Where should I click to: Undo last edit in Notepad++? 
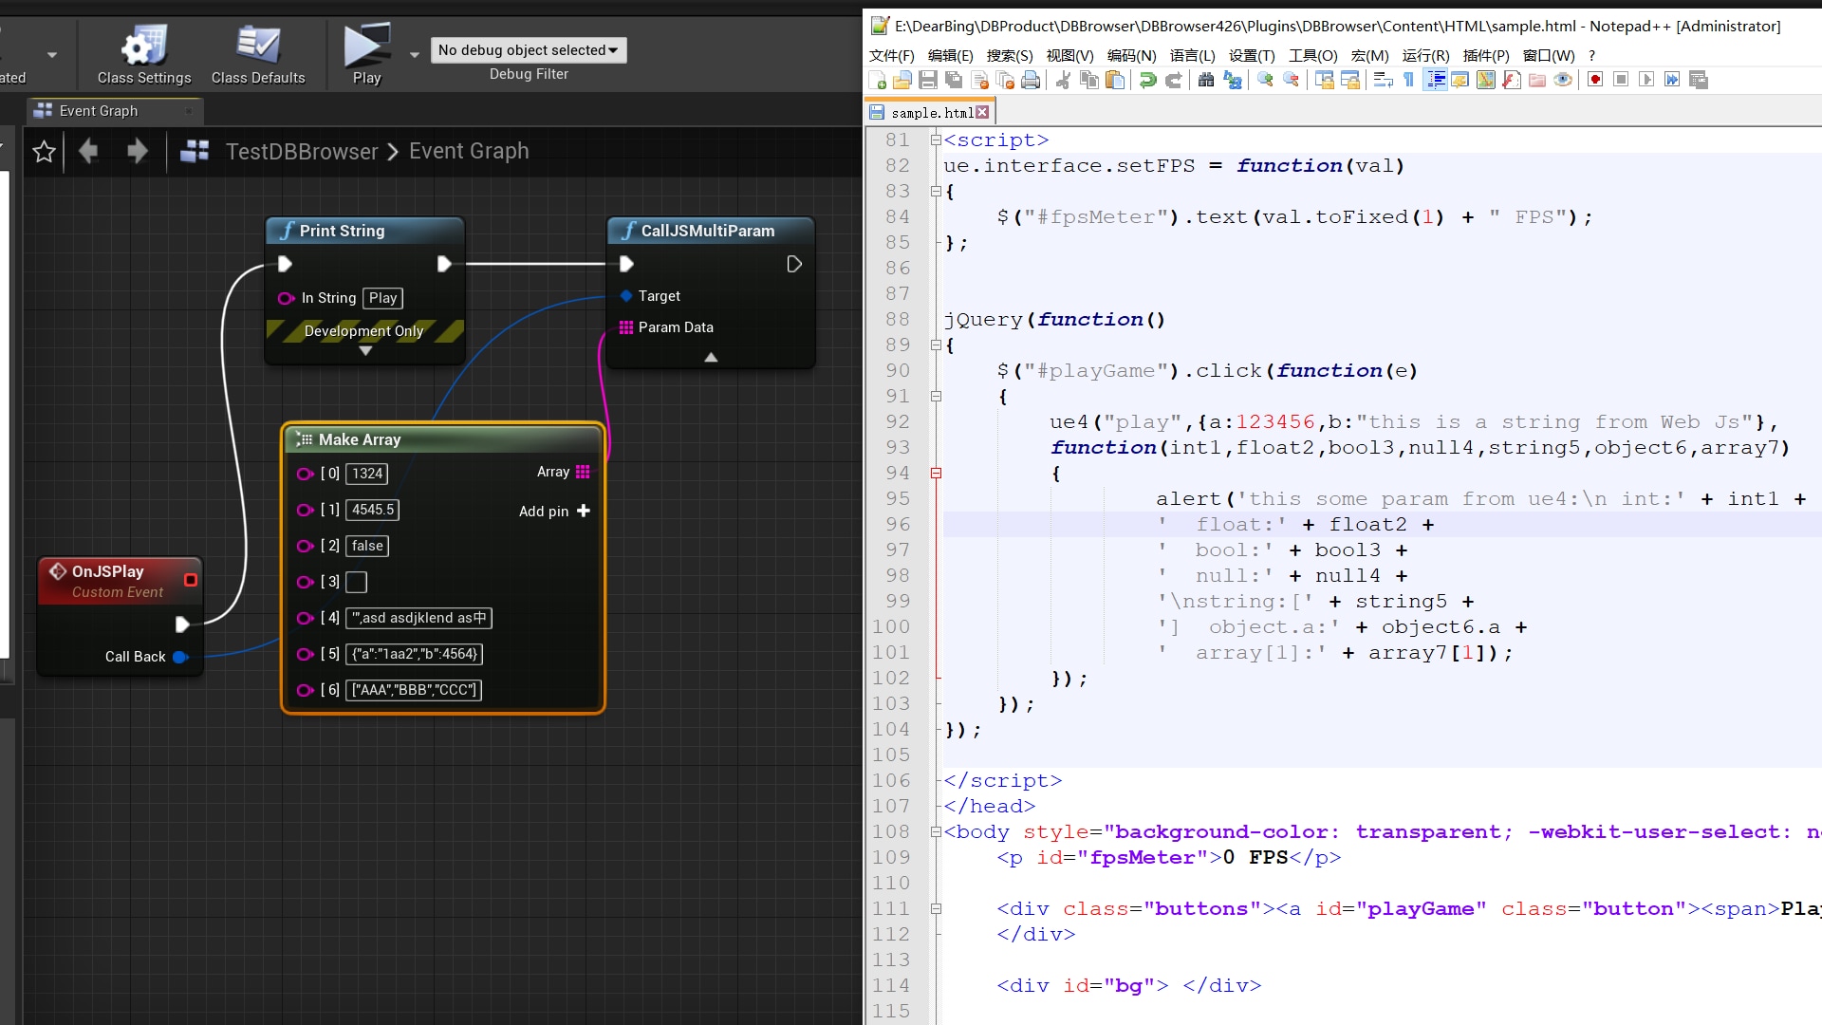[1150, 80]
